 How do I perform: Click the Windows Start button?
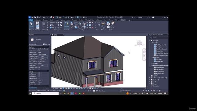coord(30,93)
